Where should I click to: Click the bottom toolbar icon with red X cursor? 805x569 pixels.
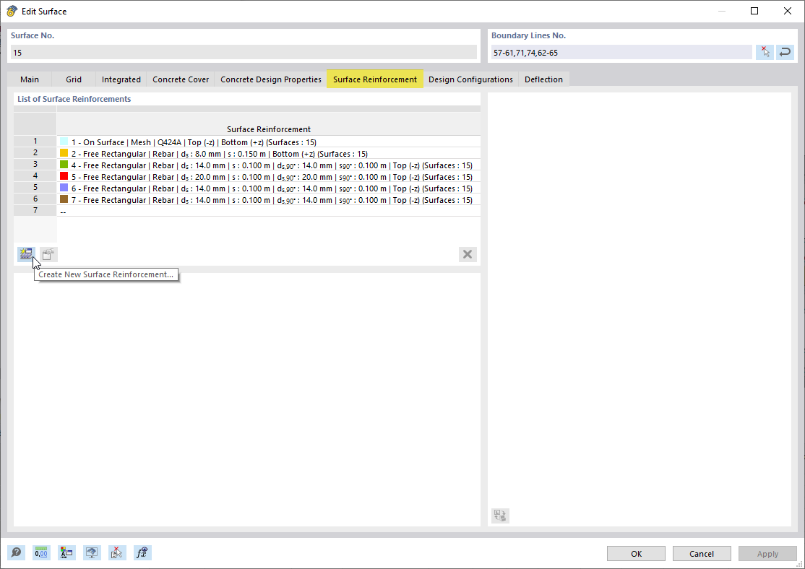point(117,552)
